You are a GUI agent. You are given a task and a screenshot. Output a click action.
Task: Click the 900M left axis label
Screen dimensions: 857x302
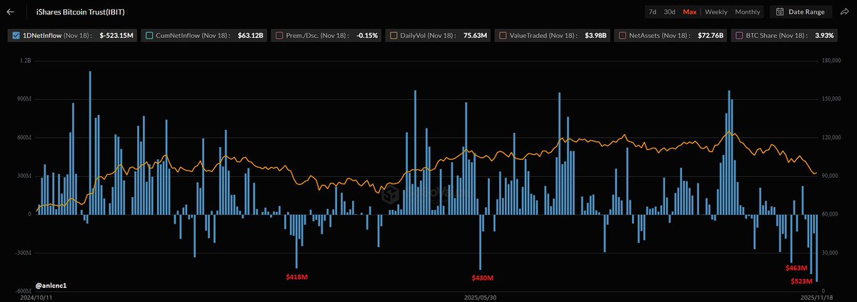[24, 99]
